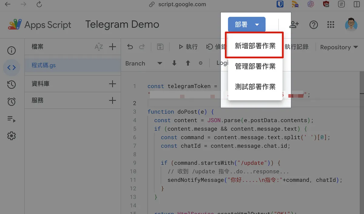Click the 執行 run button
This screenshot has height=214, width=364.
pos(188,47)
